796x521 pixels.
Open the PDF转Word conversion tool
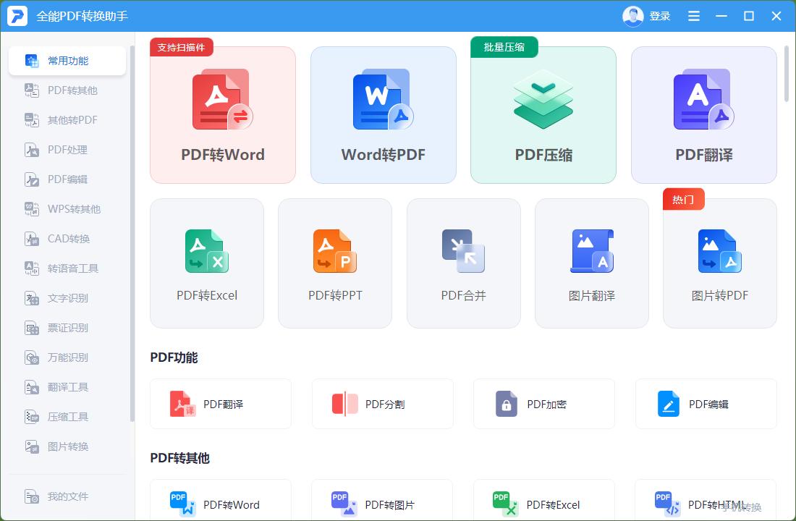click(222, 116)
